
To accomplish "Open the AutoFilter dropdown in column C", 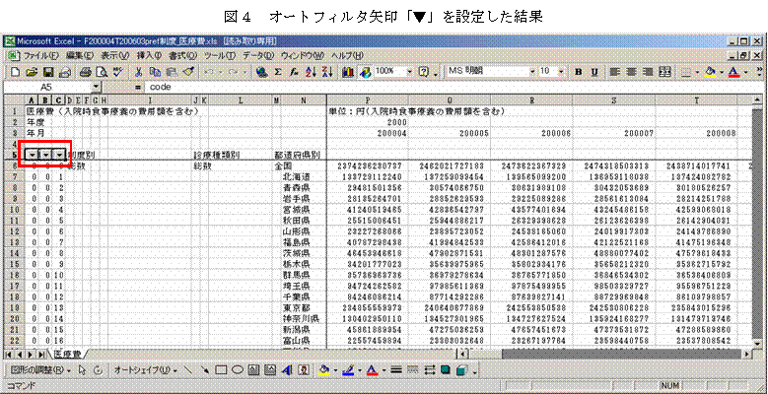I will coord(60,155).
